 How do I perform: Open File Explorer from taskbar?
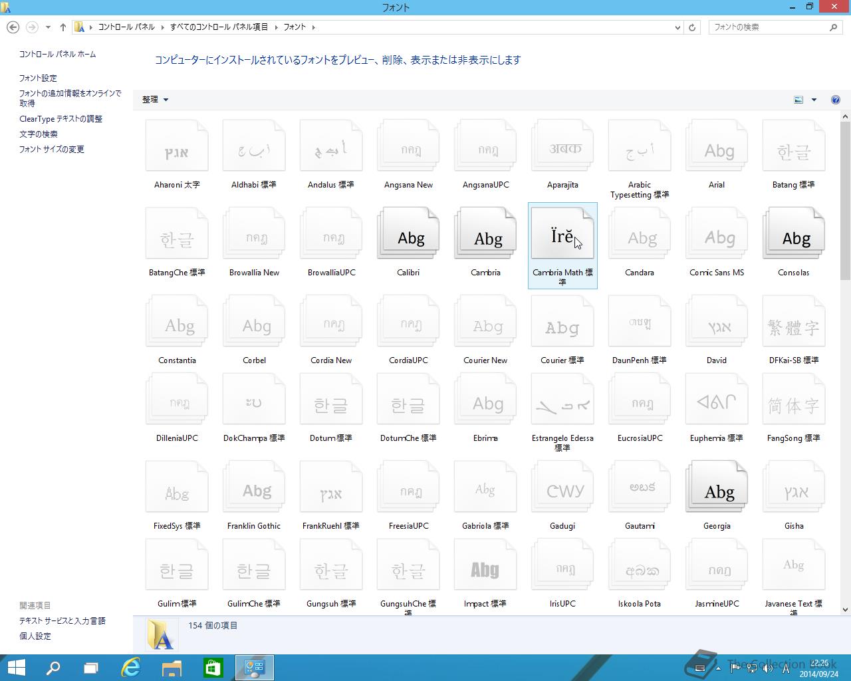(x=172, y=668)
